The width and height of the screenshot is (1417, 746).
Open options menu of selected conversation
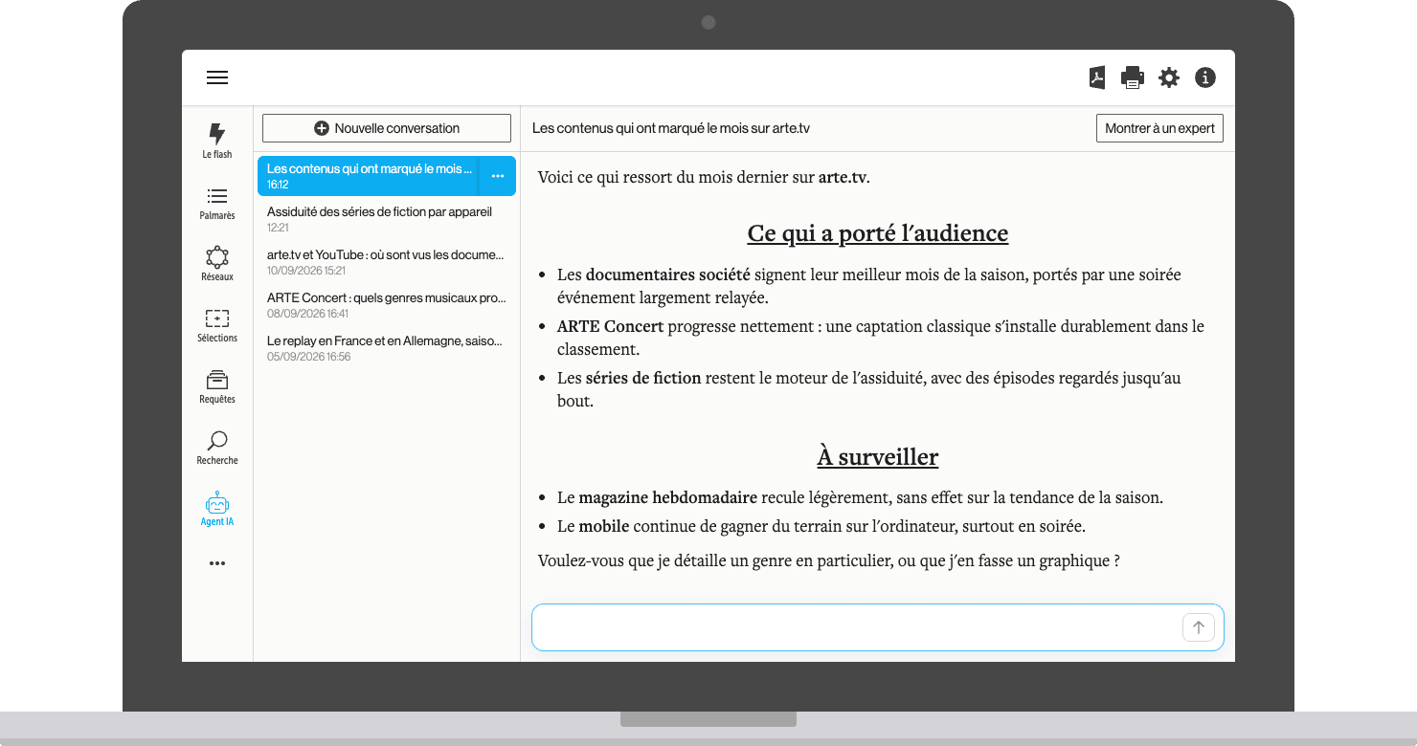pos(498,176)
